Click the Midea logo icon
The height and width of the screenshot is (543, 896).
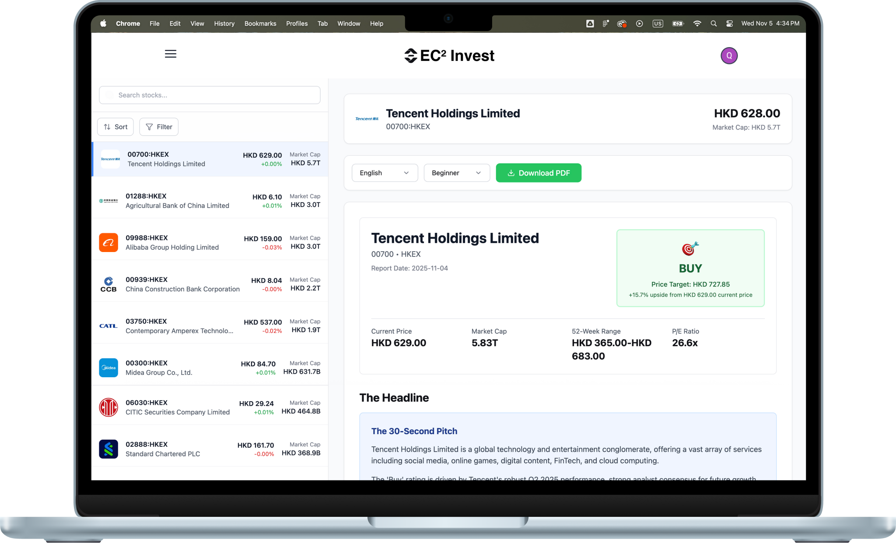(108, 368)
